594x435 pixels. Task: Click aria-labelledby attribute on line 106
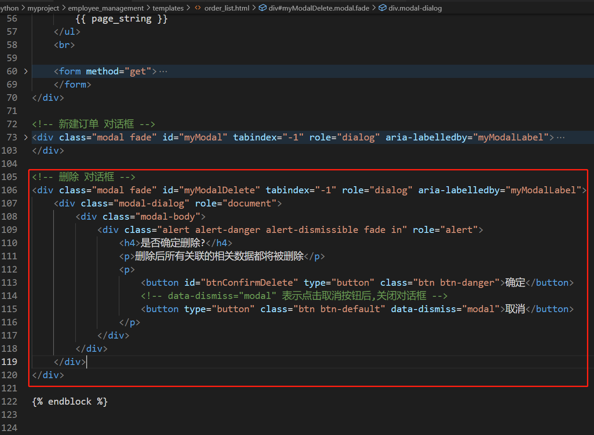[500, 190]
